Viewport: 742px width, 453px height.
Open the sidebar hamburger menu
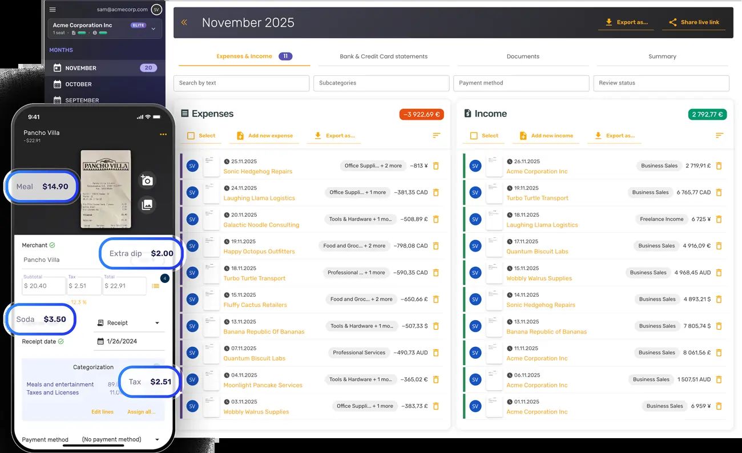pos(53,9)
